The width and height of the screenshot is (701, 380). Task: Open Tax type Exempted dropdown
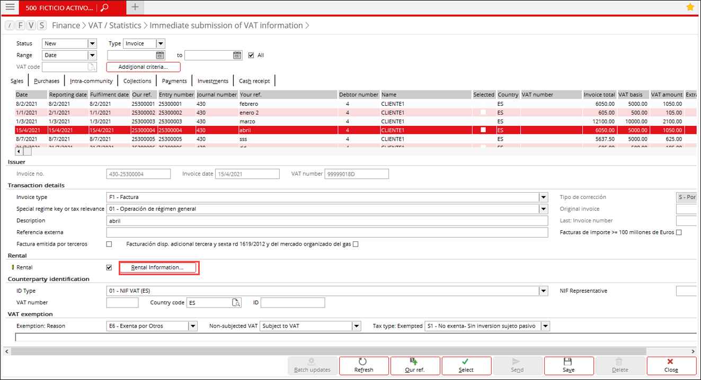(545, 326)
